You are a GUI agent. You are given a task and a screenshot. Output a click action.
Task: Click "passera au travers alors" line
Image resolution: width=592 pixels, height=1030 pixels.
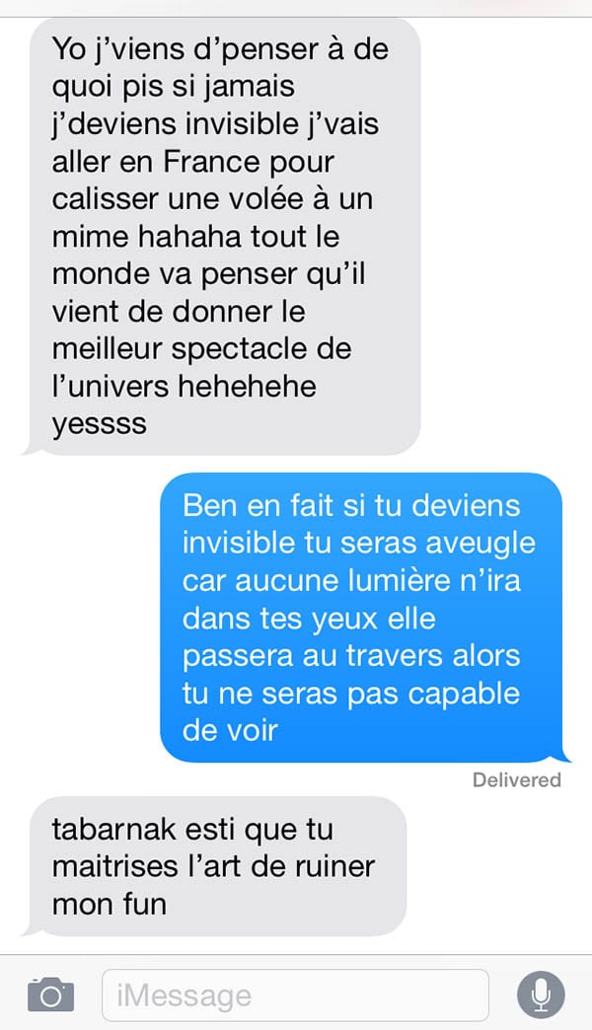point(351,656)
